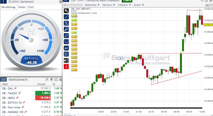Open the DB - Dow Jones row

(31, 107)
